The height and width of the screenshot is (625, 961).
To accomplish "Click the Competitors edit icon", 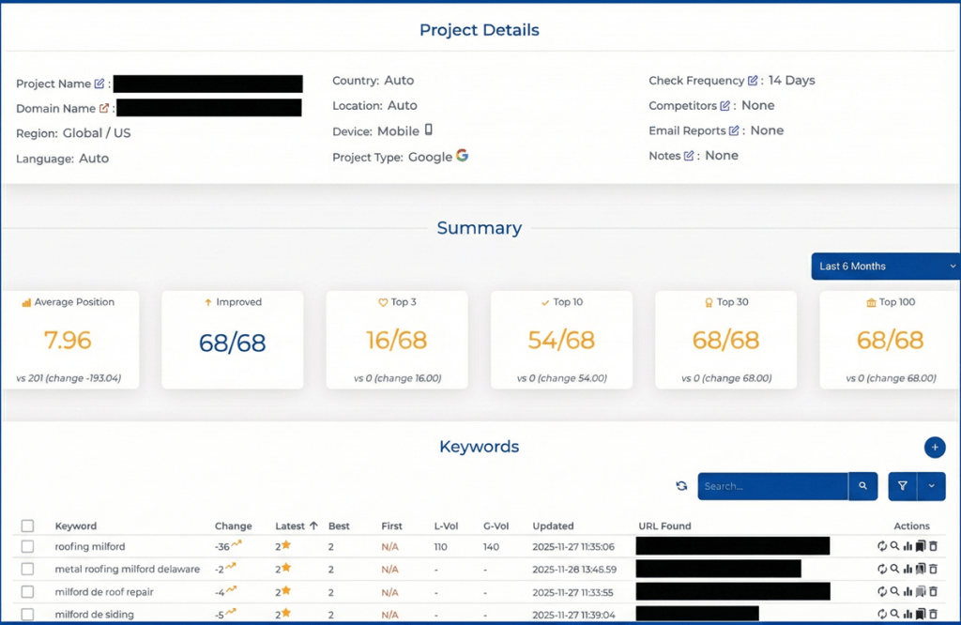I will (725, 106).
